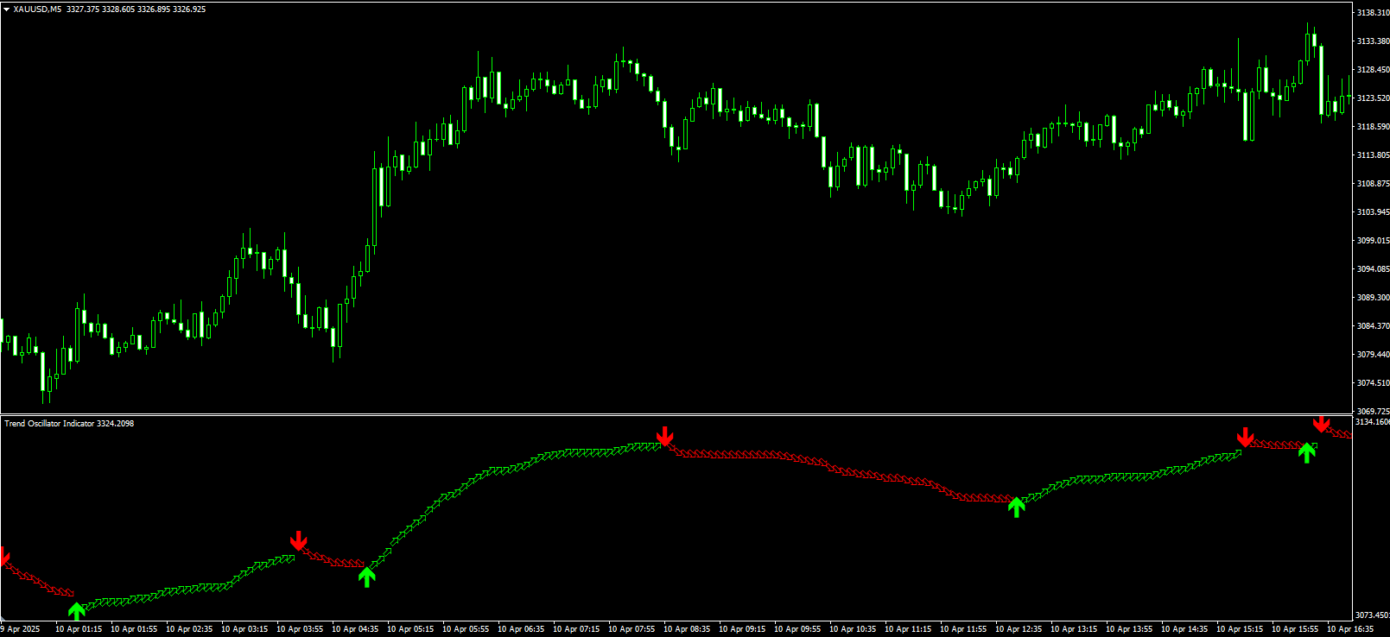Click the XAUUSD,M5 symbol label
Image resolution: width=1390 pixels, height=637 pixels.
(x=37, y=9)
